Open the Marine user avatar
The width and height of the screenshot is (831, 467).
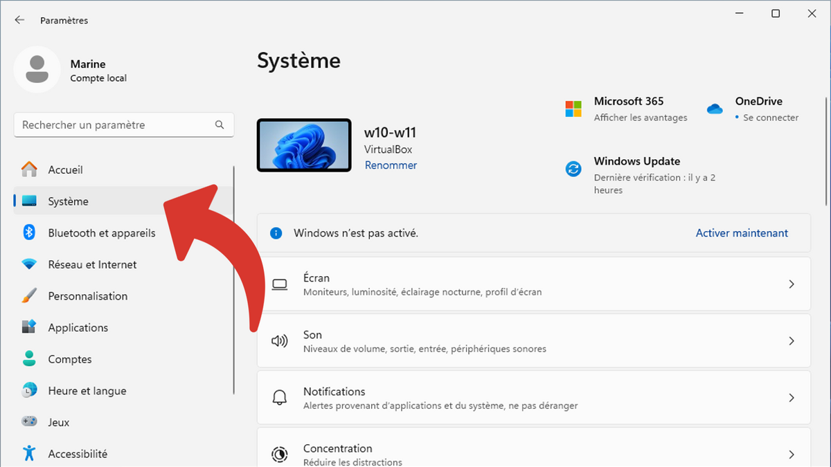point(37,70)
